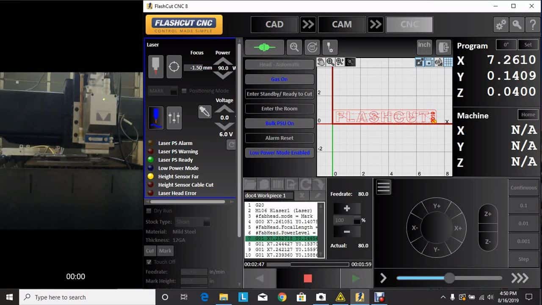Select the pan hand tool in viewport
Image resolution: width=542 pixels, height=305 pixels.
tap(321, 62)
